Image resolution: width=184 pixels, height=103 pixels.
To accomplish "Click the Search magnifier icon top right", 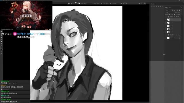I will pos(139,3).
